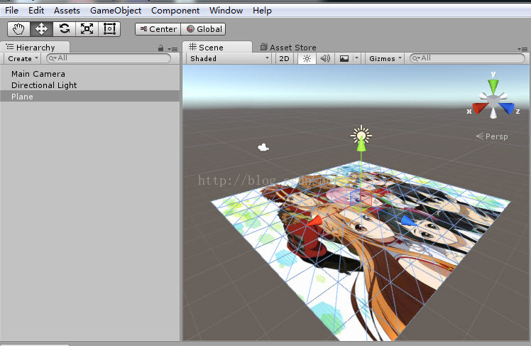Open scene effects dropdown arrow
This screenshot has width=531, height=346.
click(x=356, y=59)
